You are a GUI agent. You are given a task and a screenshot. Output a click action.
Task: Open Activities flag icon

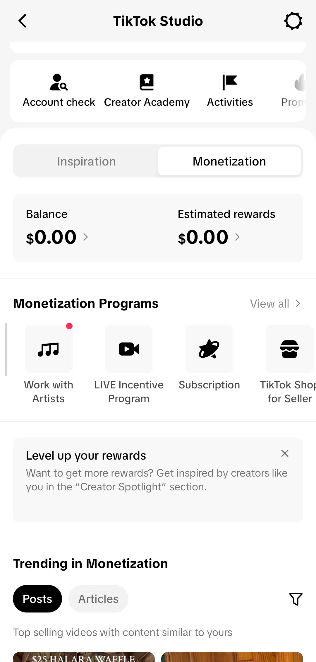pyautogui.click(x=230, y=82)
